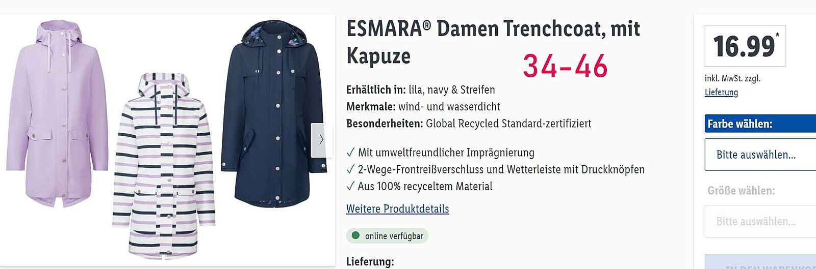816x269 pixels.
Task: Click the 16.99 price box
Action: (745, 46)
